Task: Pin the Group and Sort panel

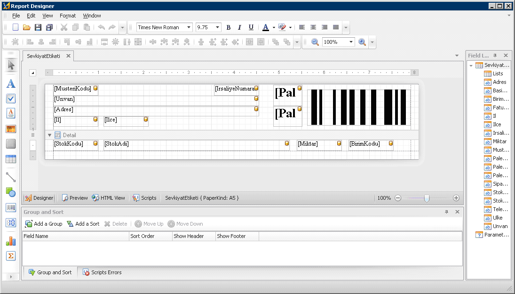Action: click(446, 212)
